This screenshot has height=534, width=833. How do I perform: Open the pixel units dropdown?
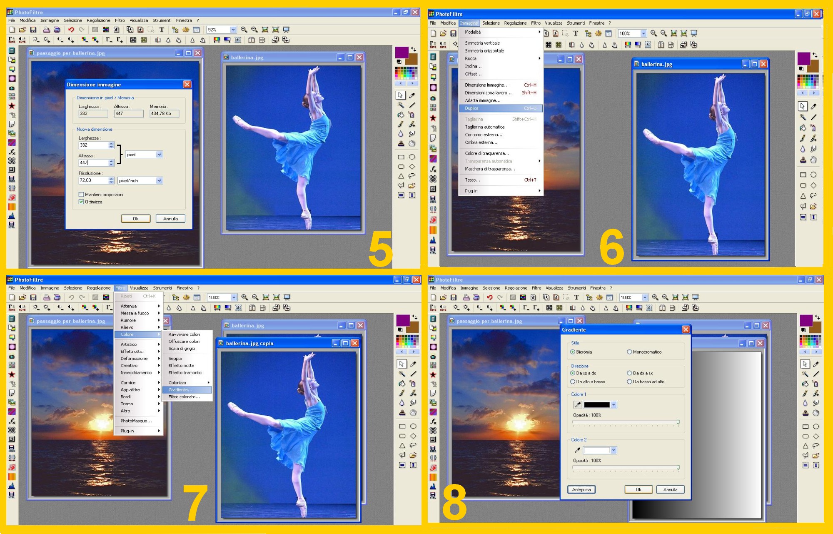pyautogui.click(x=159, y=155)
